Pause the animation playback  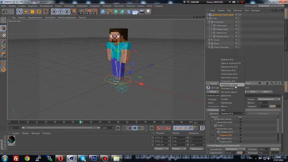135,128
